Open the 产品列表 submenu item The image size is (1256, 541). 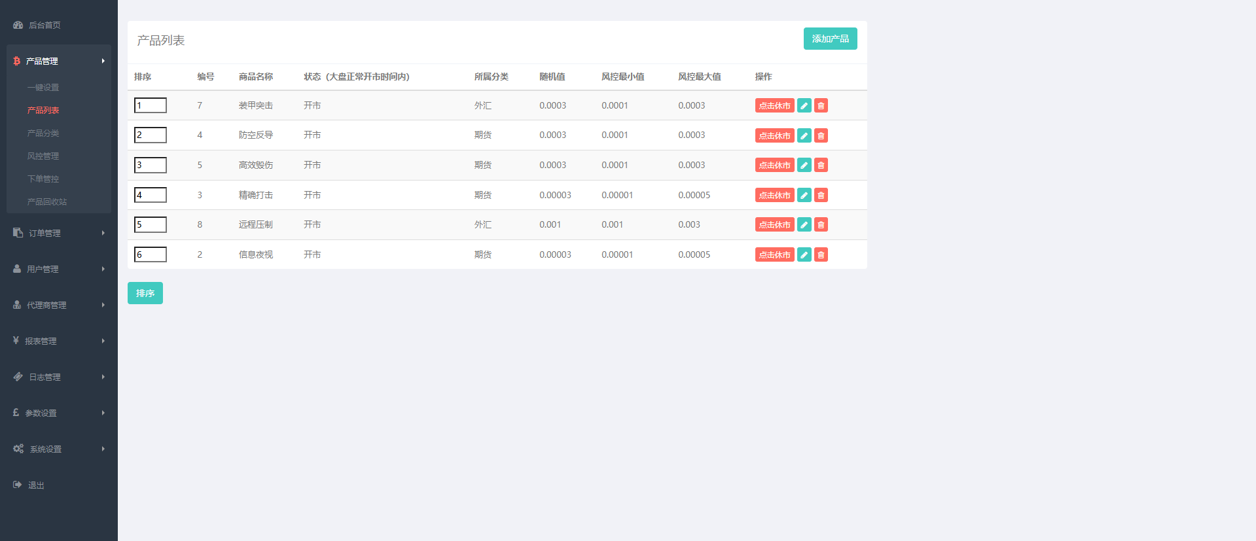[43, 110]
